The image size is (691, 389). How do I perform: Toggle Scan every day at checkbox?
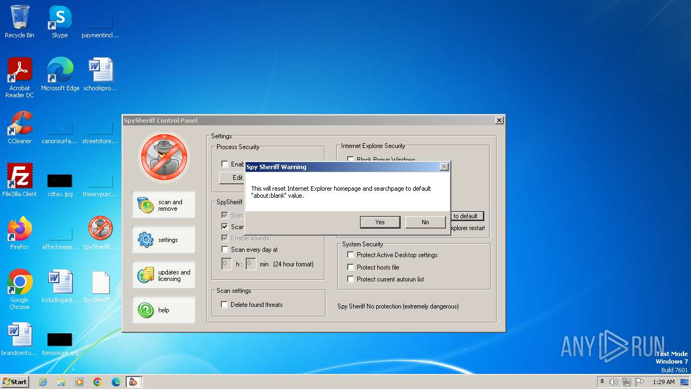click(x=225, y=250)
